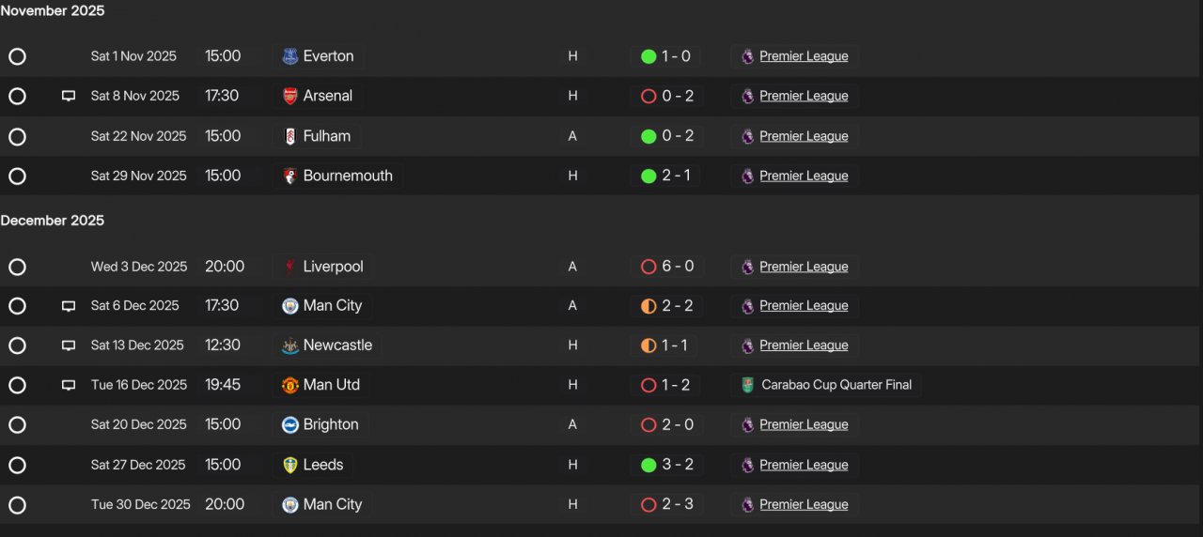Viewport: 1203px width, 537px height.
Task: Click the green win indicator on Leeds 3 - 2
Action: (x=648, y=465)
